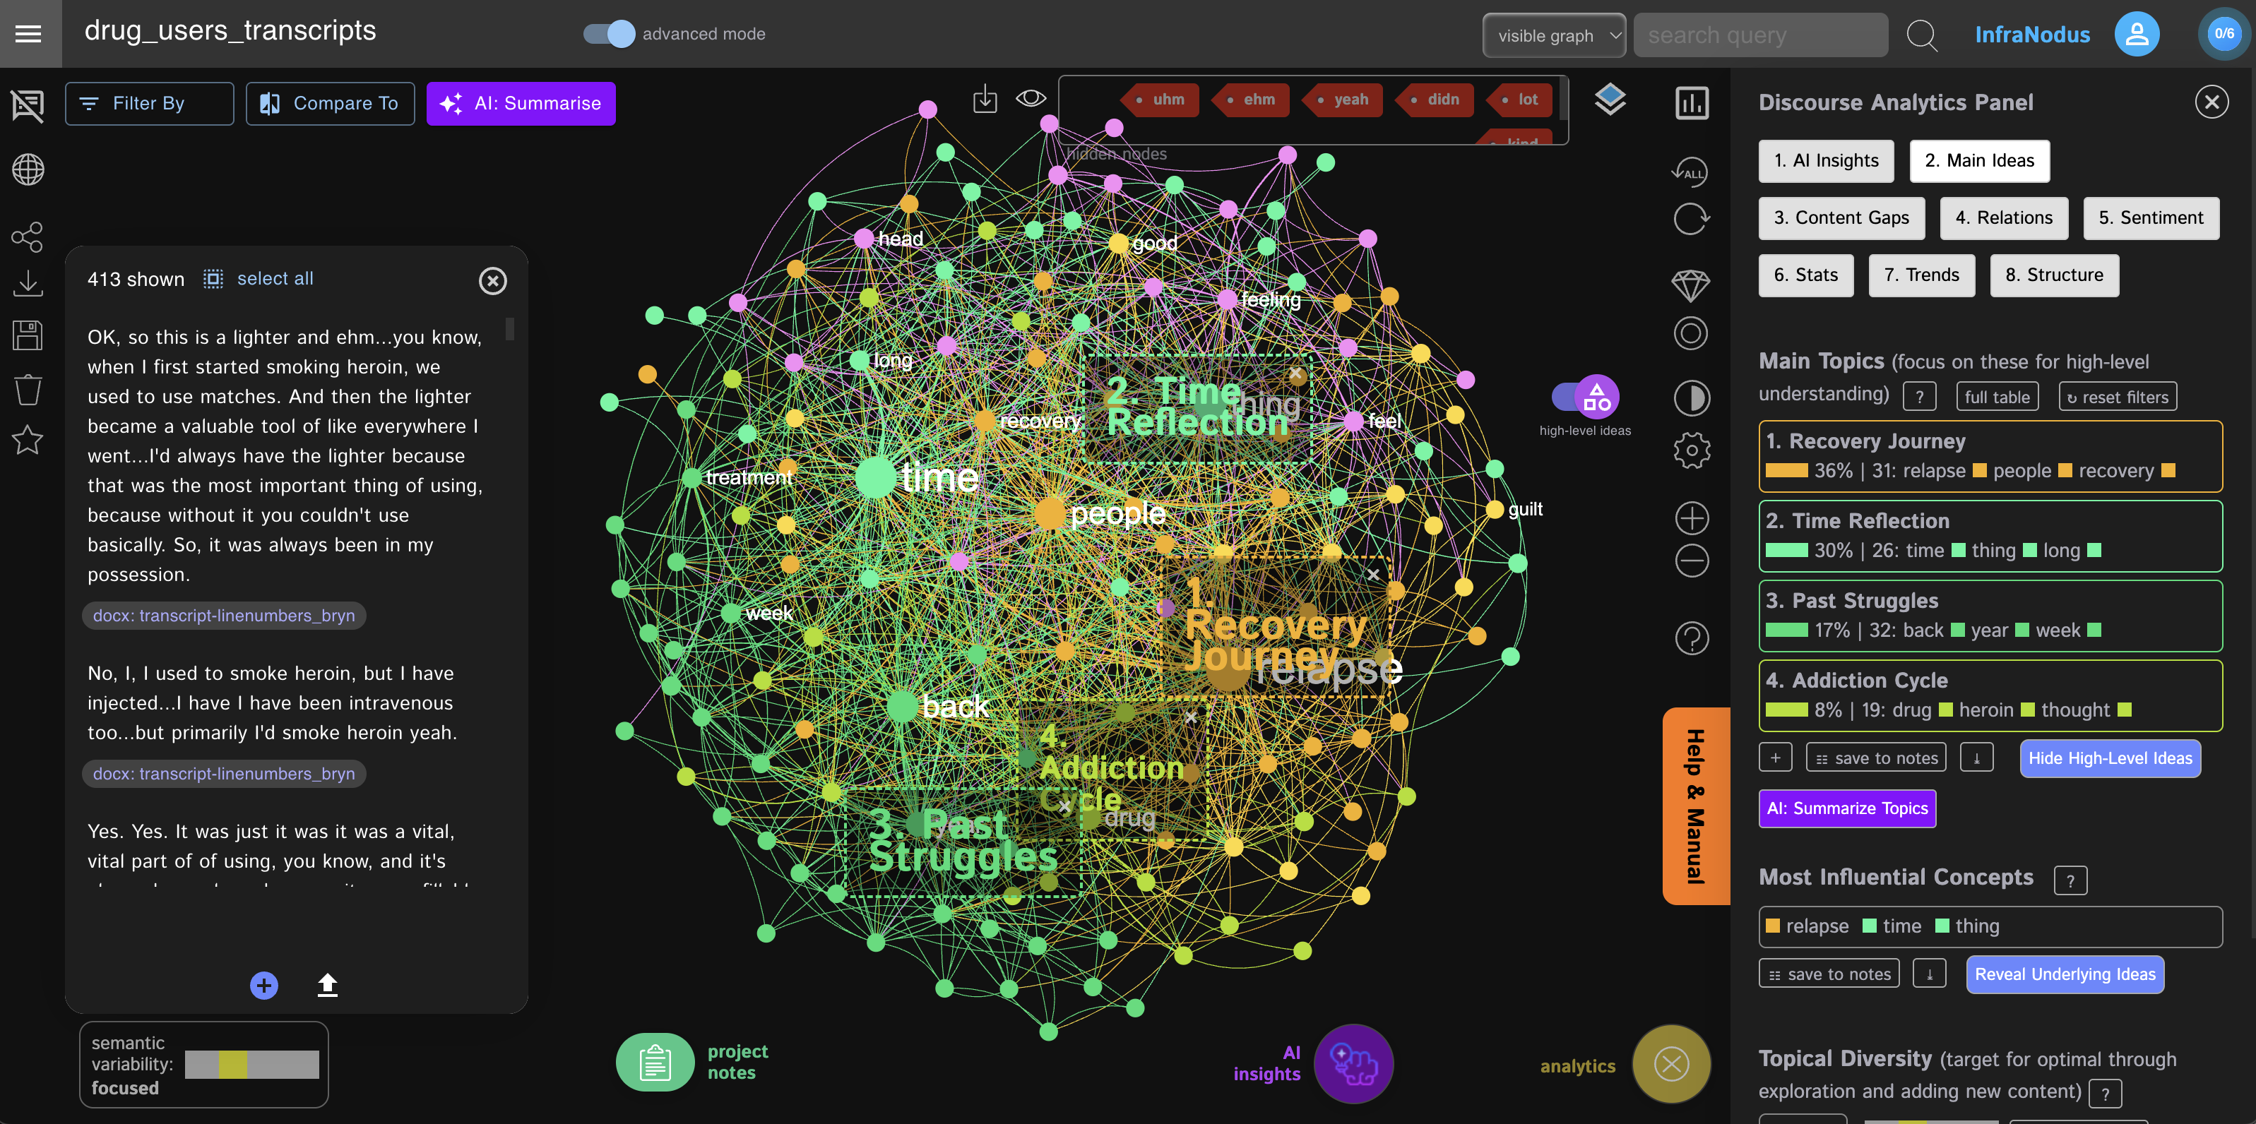Click the plus button below Main Topics
The image size is (2256, 1124).
1775,757
